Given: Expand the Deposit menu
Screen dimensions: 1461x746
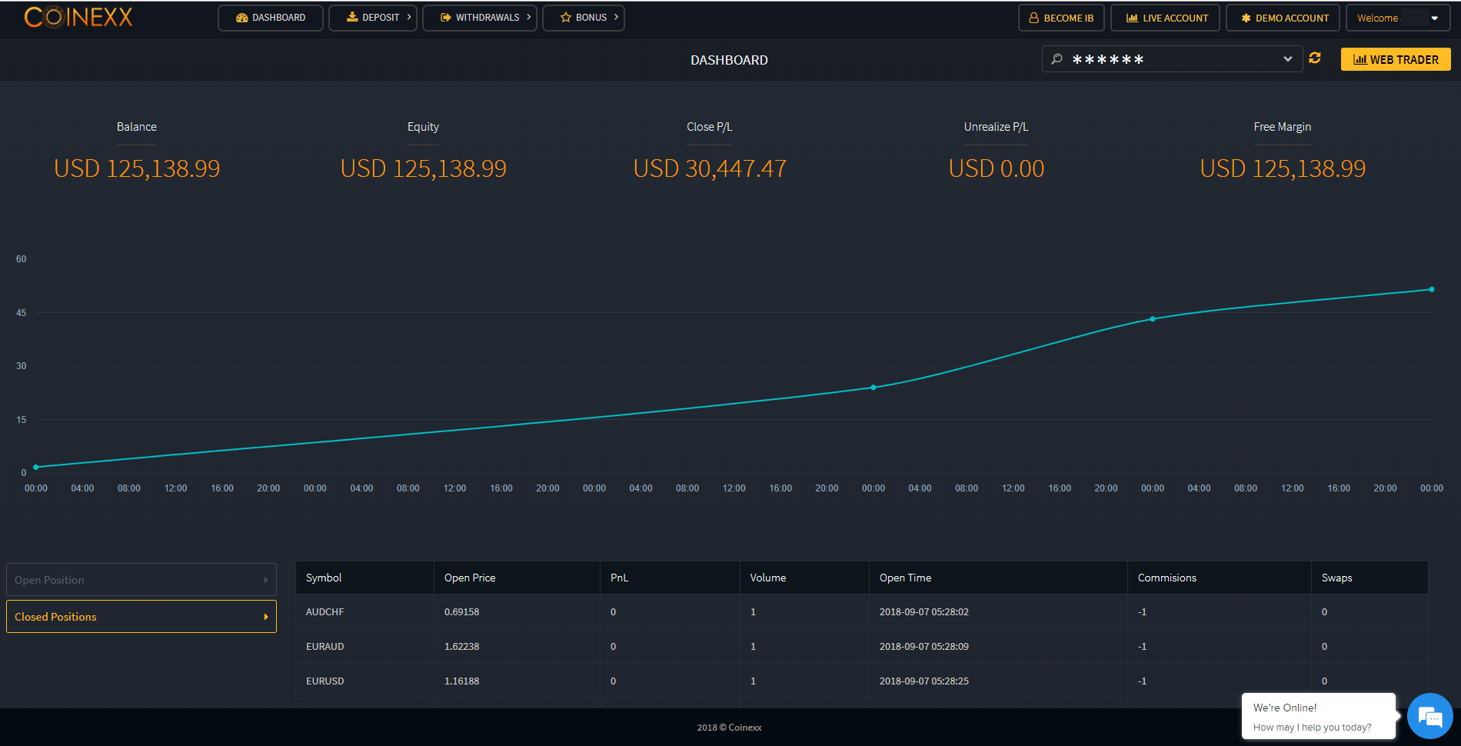Looking at the screenshot, I should pos(373,18).
